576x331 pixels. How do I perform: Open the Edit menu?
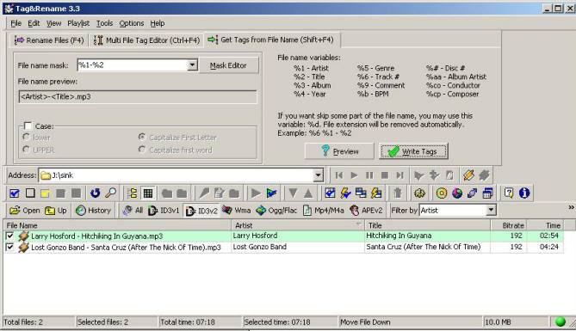[x=34, y=23]
